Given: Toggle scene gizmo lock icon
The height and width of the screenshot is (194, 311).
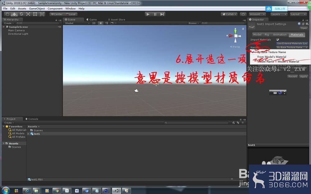Looking at the screenshot, I should 243,29.
